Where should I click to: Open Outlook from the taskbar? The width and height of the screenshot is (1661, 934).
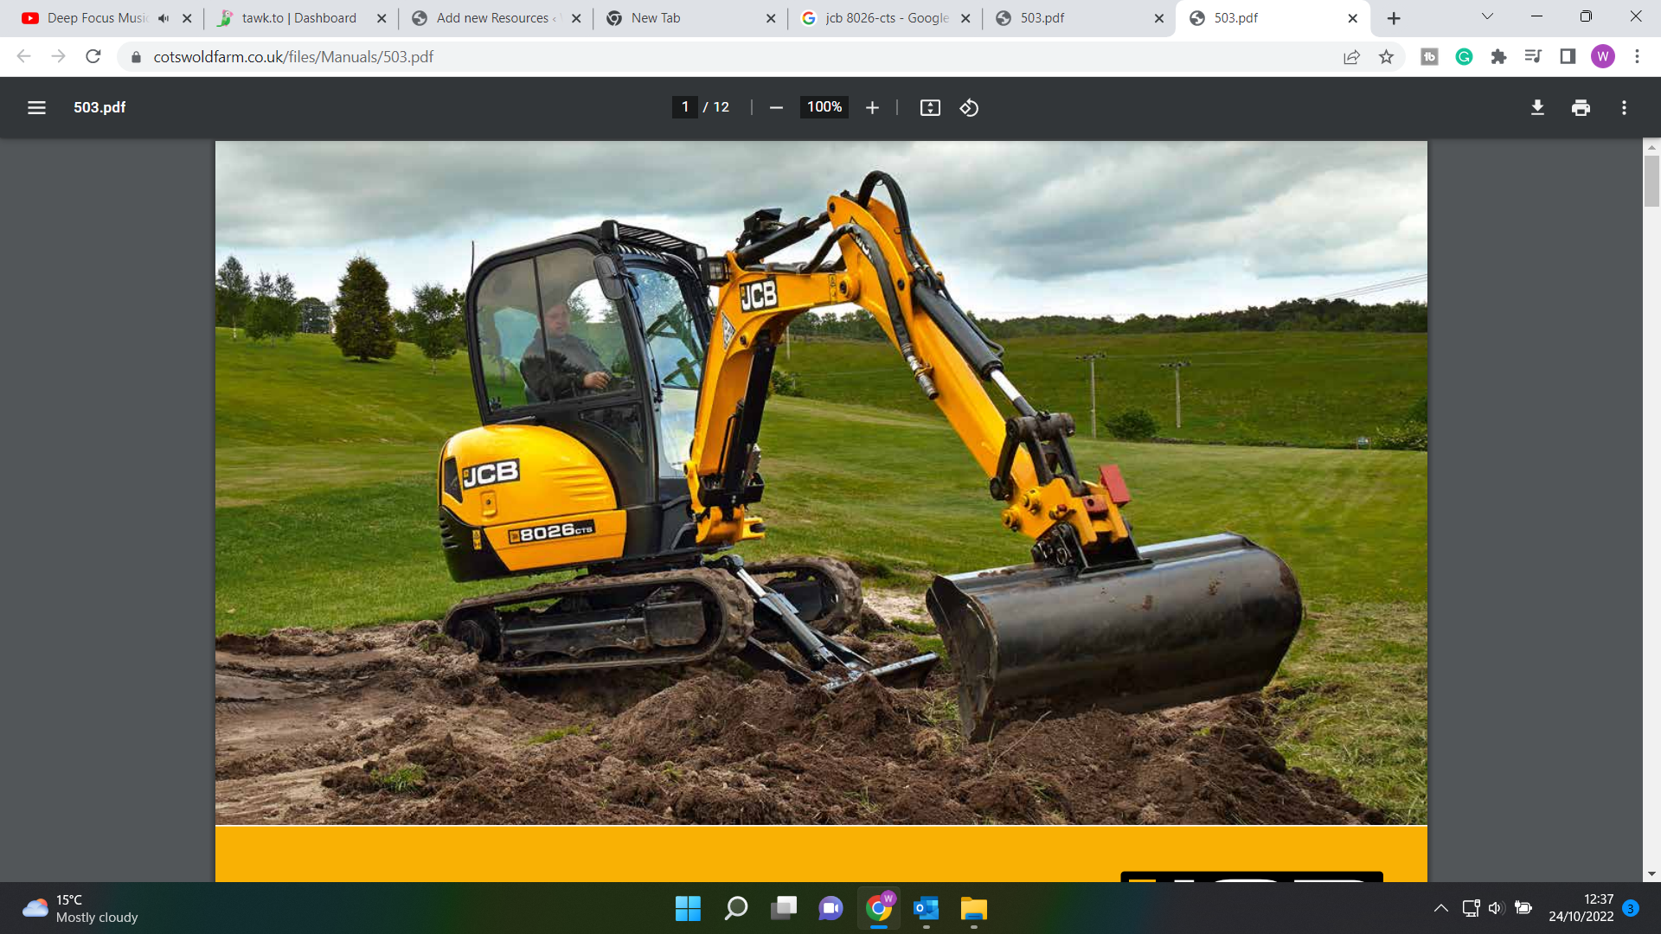point(926,908)
